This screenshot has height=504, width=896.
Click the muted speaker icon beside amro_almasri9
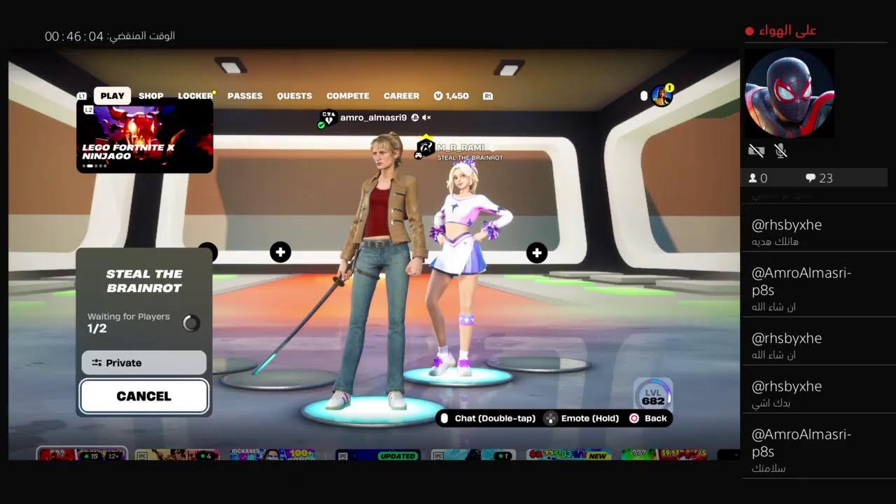point(426,118)
